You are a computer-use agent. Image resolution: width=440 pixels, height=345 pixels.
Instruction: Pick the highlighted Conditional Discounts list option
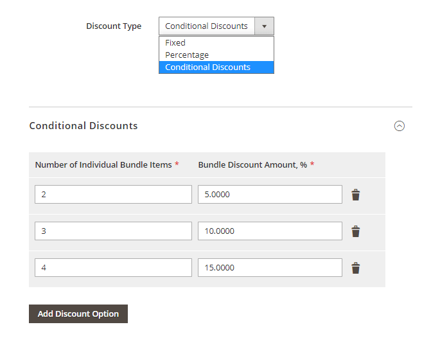[x=207, y=67]
